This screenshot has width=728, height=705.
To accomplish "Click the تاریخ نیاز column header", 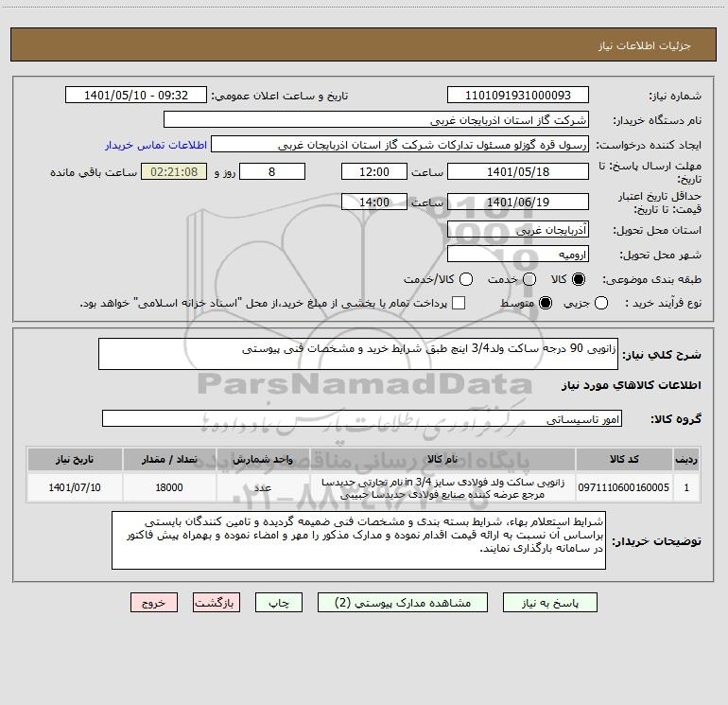I will [x=75, y=459].
